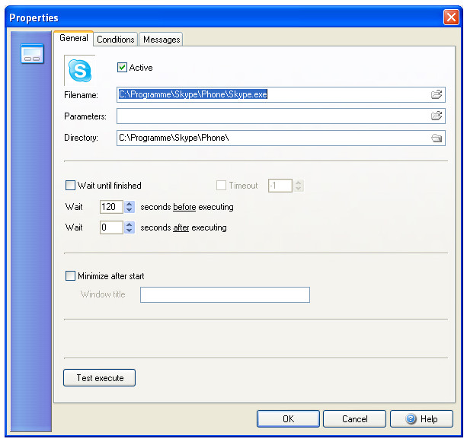Open folder browser for Directory field

437,138
